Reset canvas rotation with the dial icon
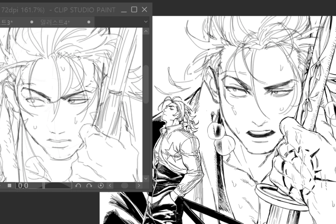This screenshot has height=224, width=336. 100,186
